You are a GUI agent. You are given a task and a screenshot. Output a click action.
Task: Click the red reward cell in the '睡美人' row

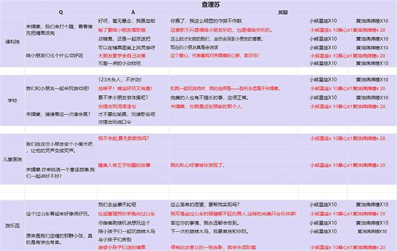pos(347,165)
